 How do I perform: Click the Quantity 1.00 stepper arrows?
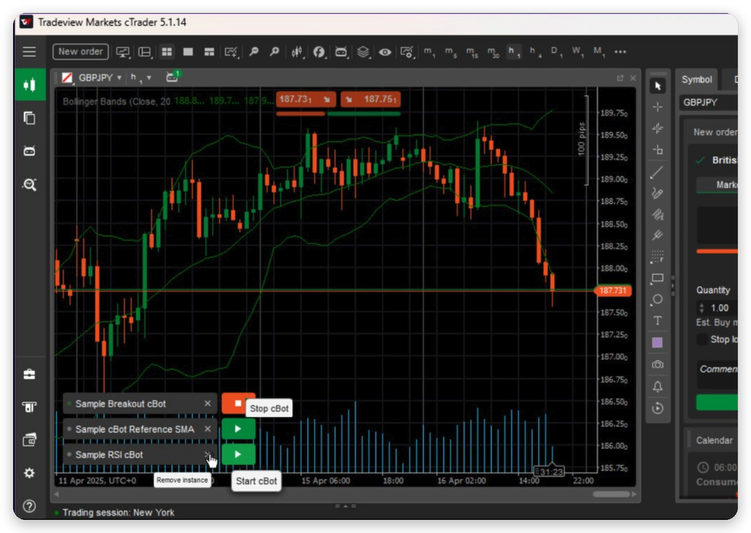point(702,308)
